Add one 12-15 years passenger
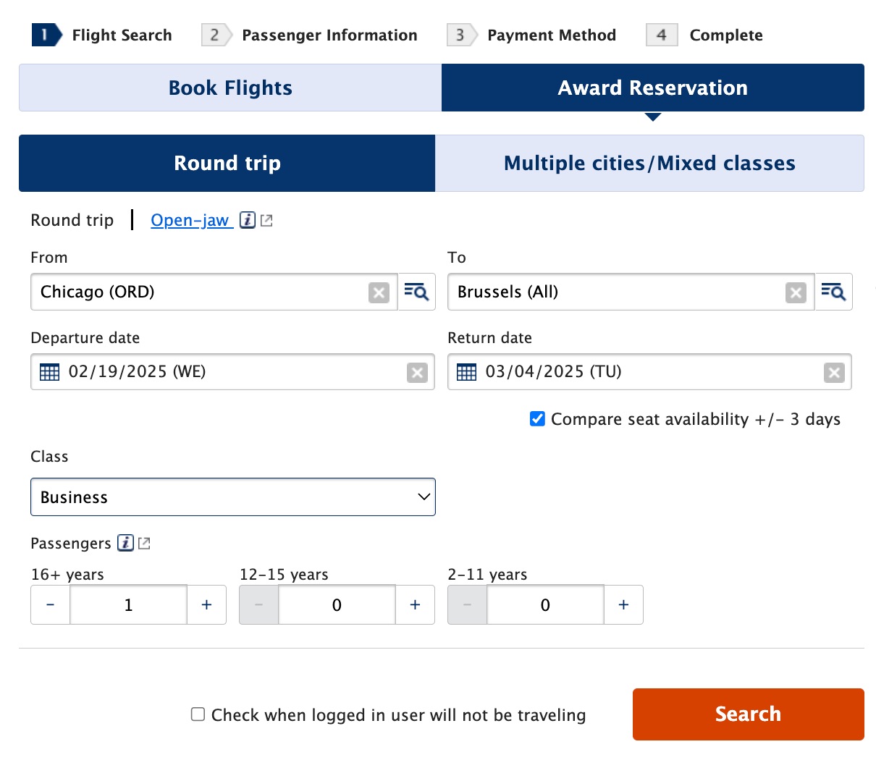876x760 pixels. tap(415, 605)
